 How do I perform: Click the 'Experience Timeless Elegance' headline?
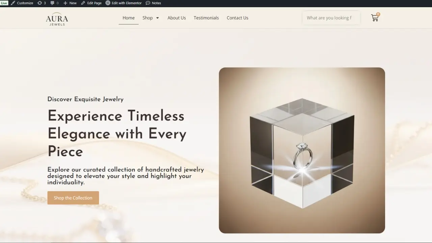click(x=117, y=134)
